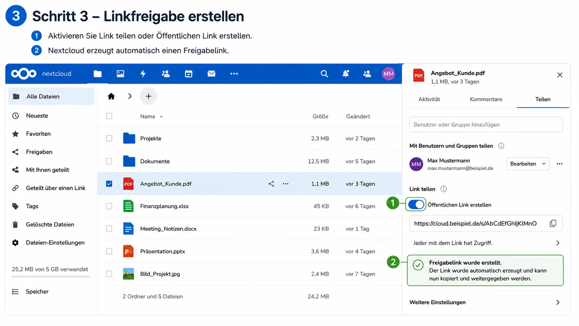Click the Nextcloud logo
The height and width of the screenshot is (326, 579).
tap(24, 73)
